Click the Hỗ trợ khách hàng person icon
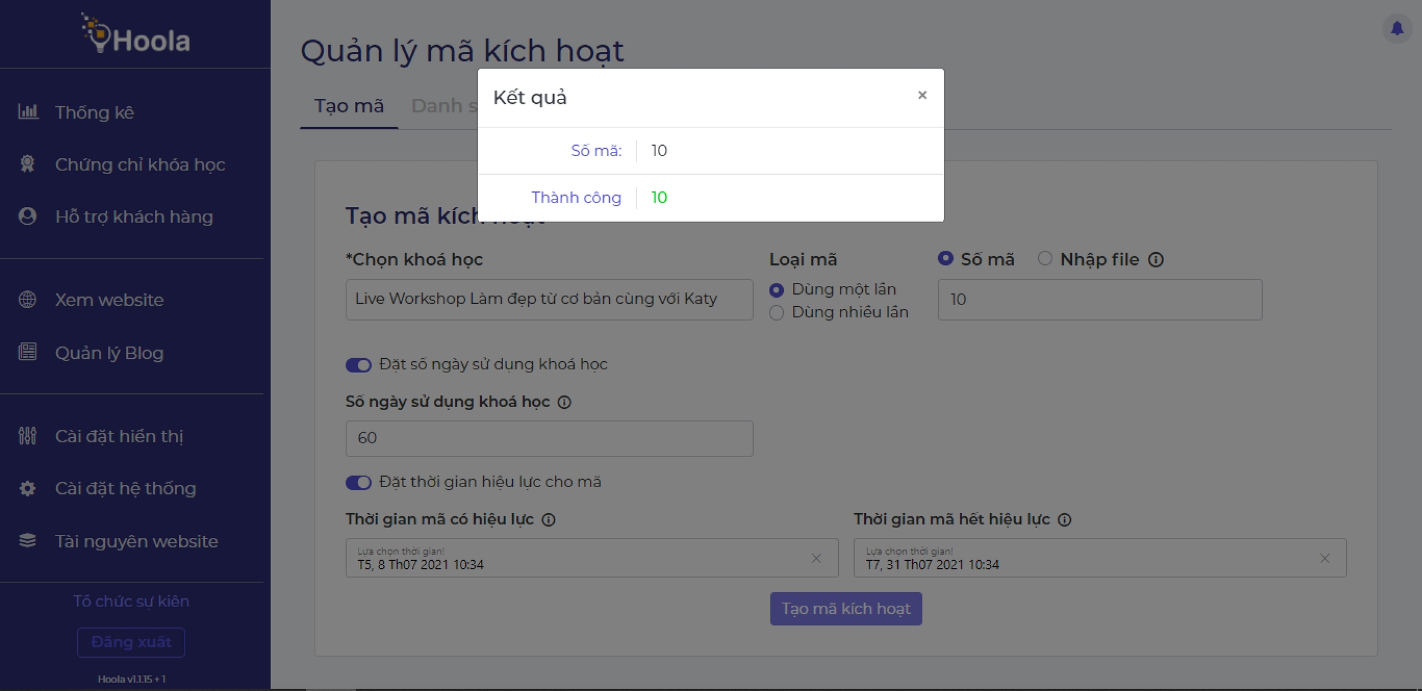This screenshot has width=1422, height=691. point(27,216)
